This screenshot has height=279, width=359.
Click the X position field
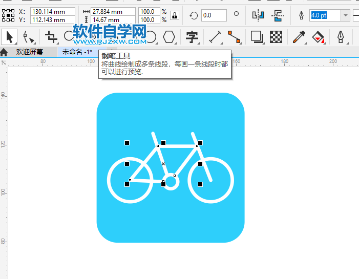point(53,11)
